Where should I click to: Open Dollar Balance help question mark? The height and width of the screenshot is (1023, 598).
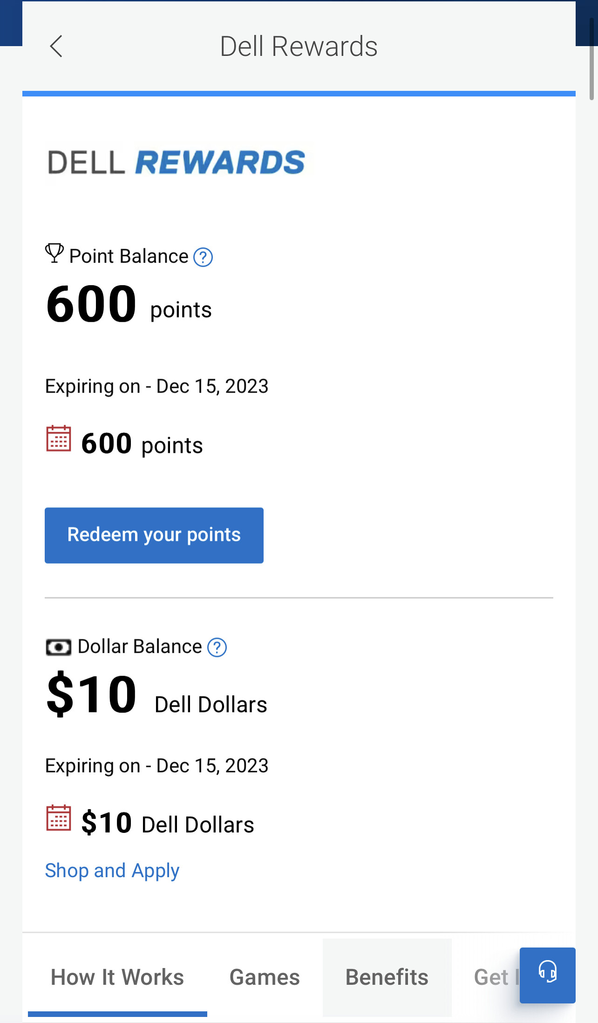coord(217,648)
